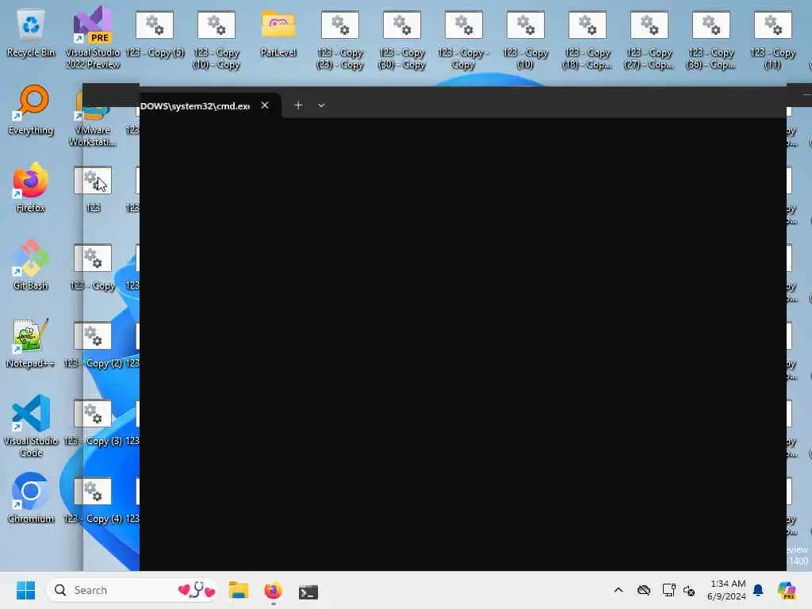Open the notification bell in taskbar
812x609 pixels.
point(758,590)
